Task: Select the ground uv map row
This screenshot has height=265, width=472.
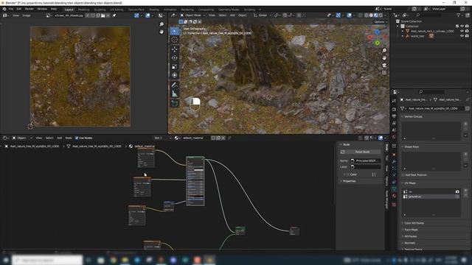Action: pyautogui.click(x=431, y=197)
